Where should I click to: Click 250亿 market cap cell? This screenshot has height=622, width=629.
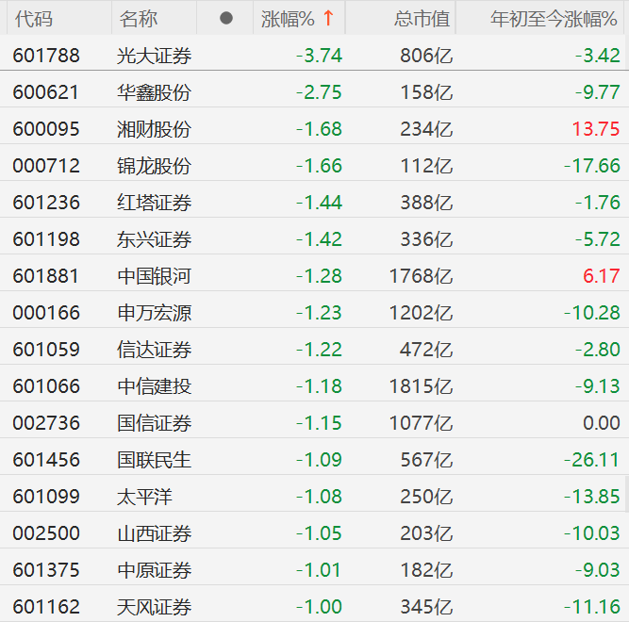(427, 497)
